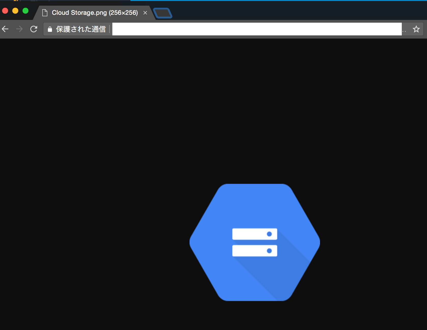Close the Cloud Storage.png tab

tap(145, 13)
